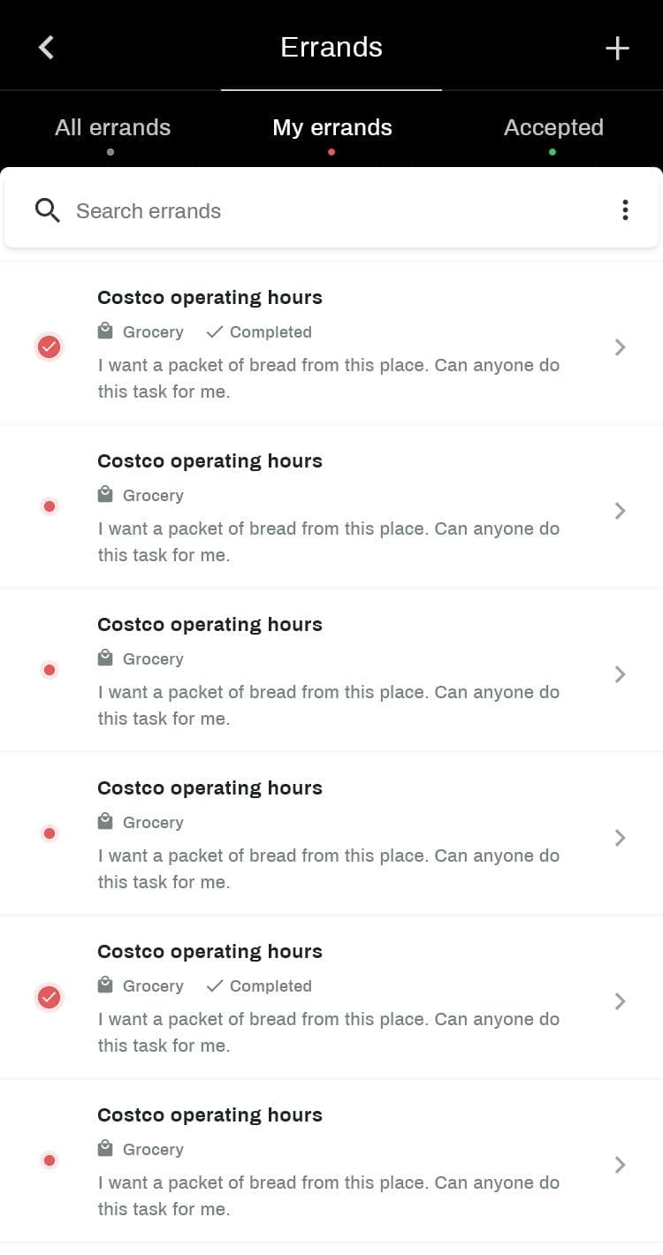This screenshot has width=663, height=1255.
Task: Click the Completed checkmark icon in first errand
Action: (214, 331)
